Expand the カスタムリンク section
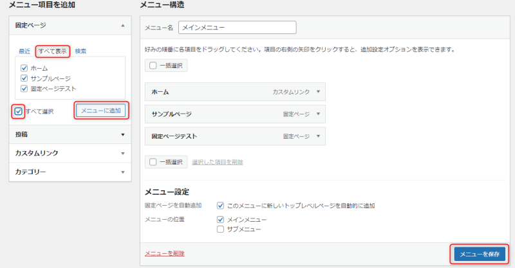 click(122, 153)
